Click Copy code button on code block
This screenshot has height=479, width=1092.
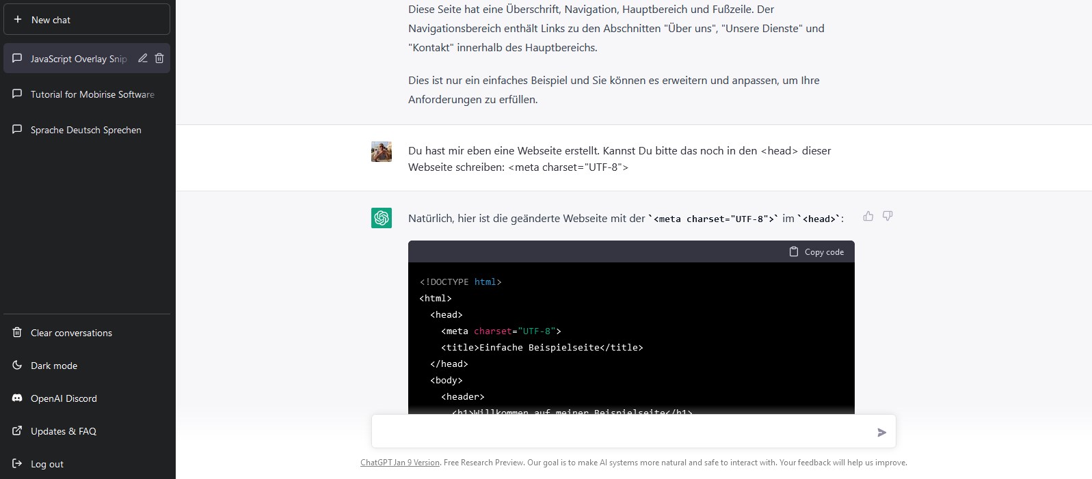coord(816,251)
